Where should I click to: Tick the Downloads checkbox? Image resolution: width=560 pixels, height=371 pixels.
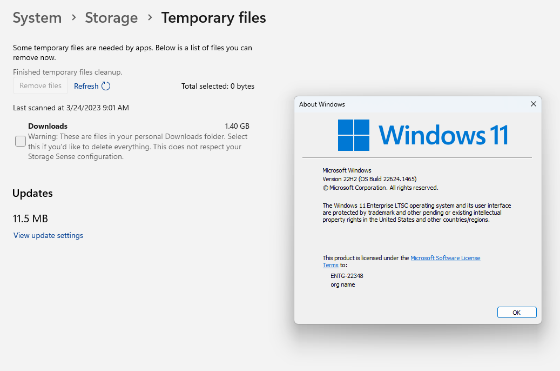(21, 141)
